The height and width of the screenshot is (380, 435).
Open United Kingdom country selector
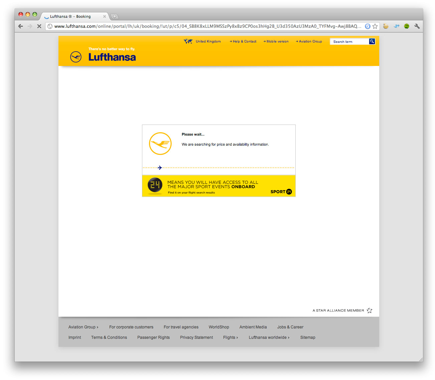point(208,42)
